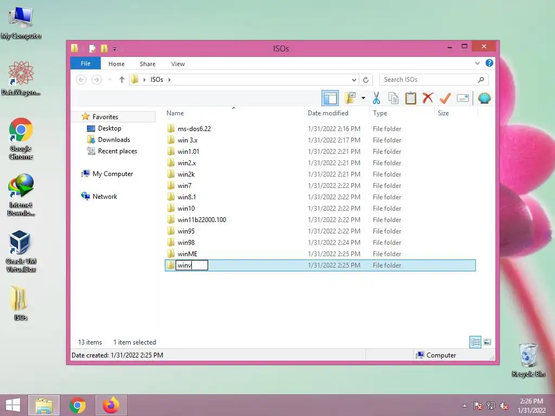The width and height of the screenshot is (555, 416).
Task: Select the win8.1 folder
Action: point(320,197)
